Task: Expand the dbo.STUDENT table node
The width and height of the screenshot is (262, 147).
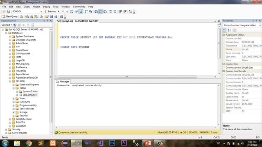Action: [17, 95]
